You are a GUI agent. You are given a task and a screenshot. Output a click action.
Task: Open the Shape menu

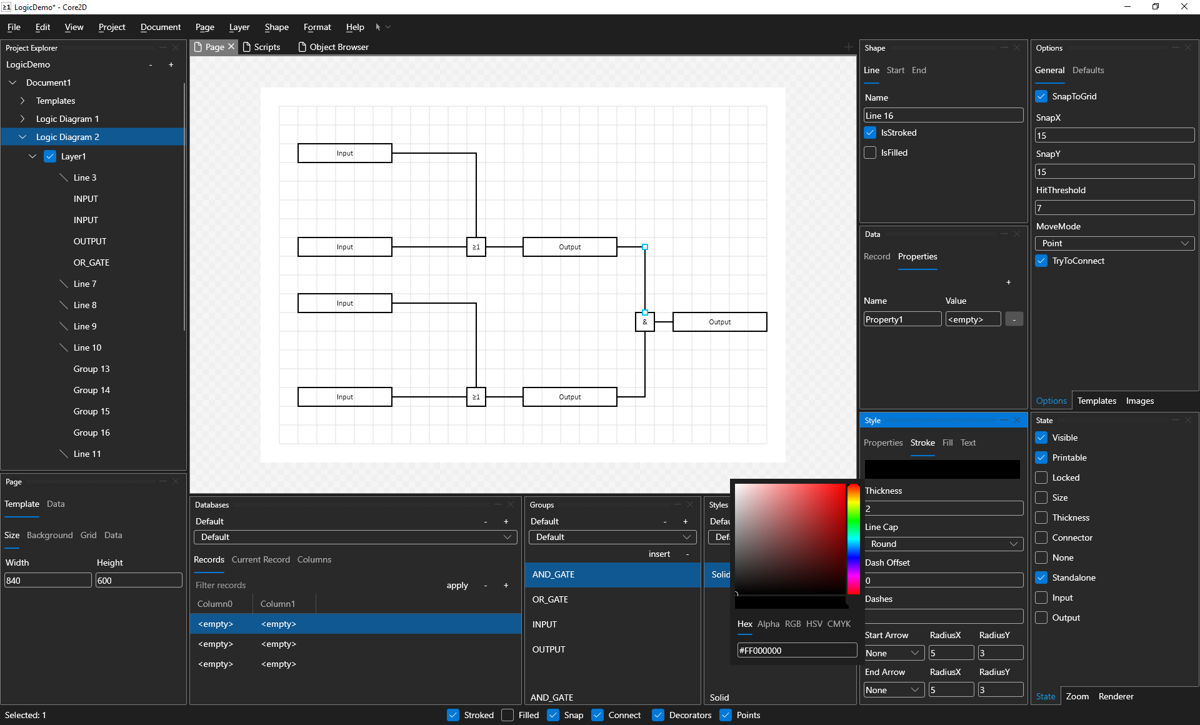coord(276,27)
